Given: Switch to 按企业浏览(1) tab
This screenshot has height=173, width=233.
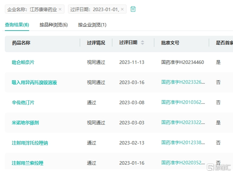Looking at the screenshot, I should [92, 25].
